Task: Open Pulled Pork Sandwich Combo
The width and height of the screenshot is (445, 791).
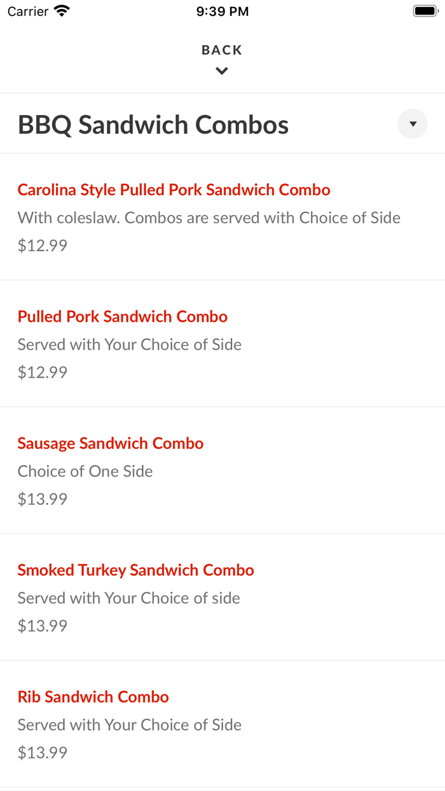Action: coord(122,316)
